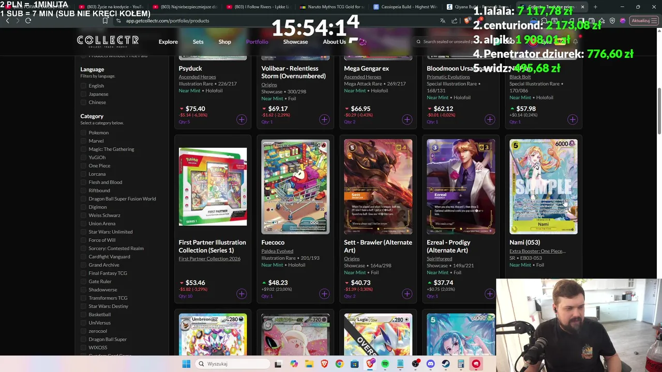
Task: Toggle the Digimon category filter
Action: (83, 207)
